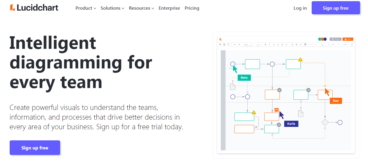Click the navy blue collaborator avatar circle
This screenshot has height=162, width=368.
click(325, 39)
